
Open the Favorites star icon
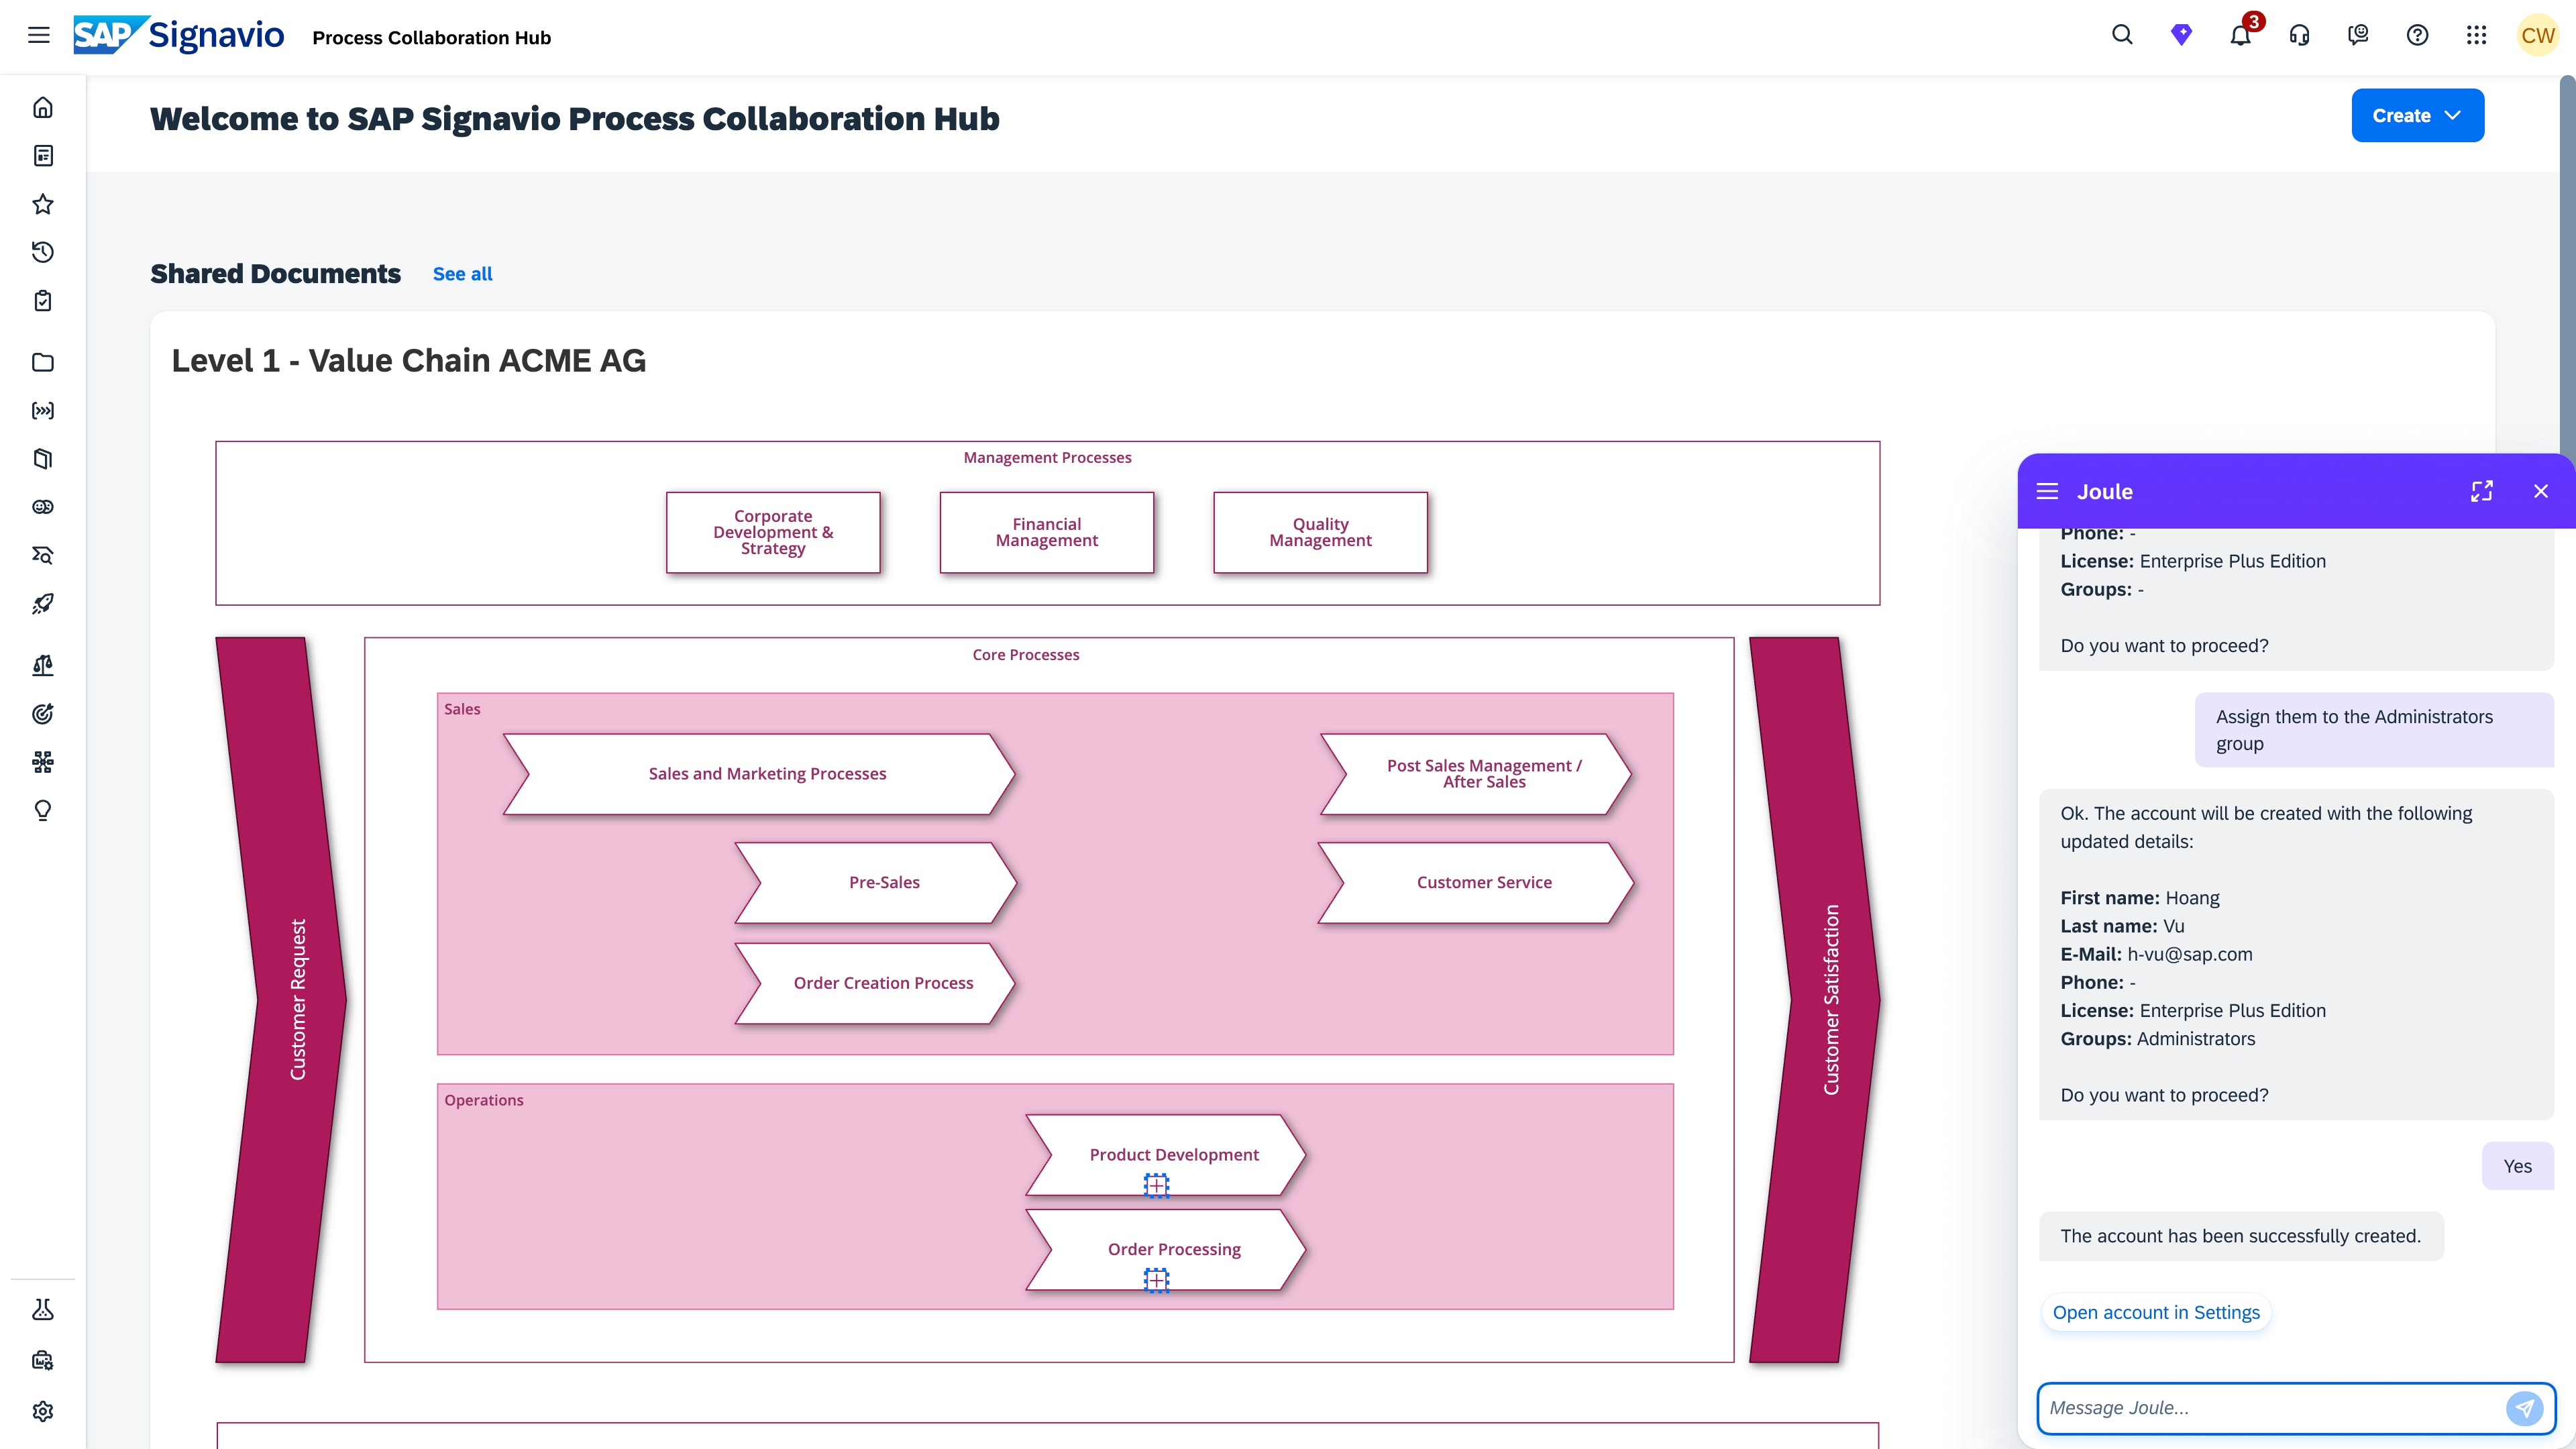(42, 204)
